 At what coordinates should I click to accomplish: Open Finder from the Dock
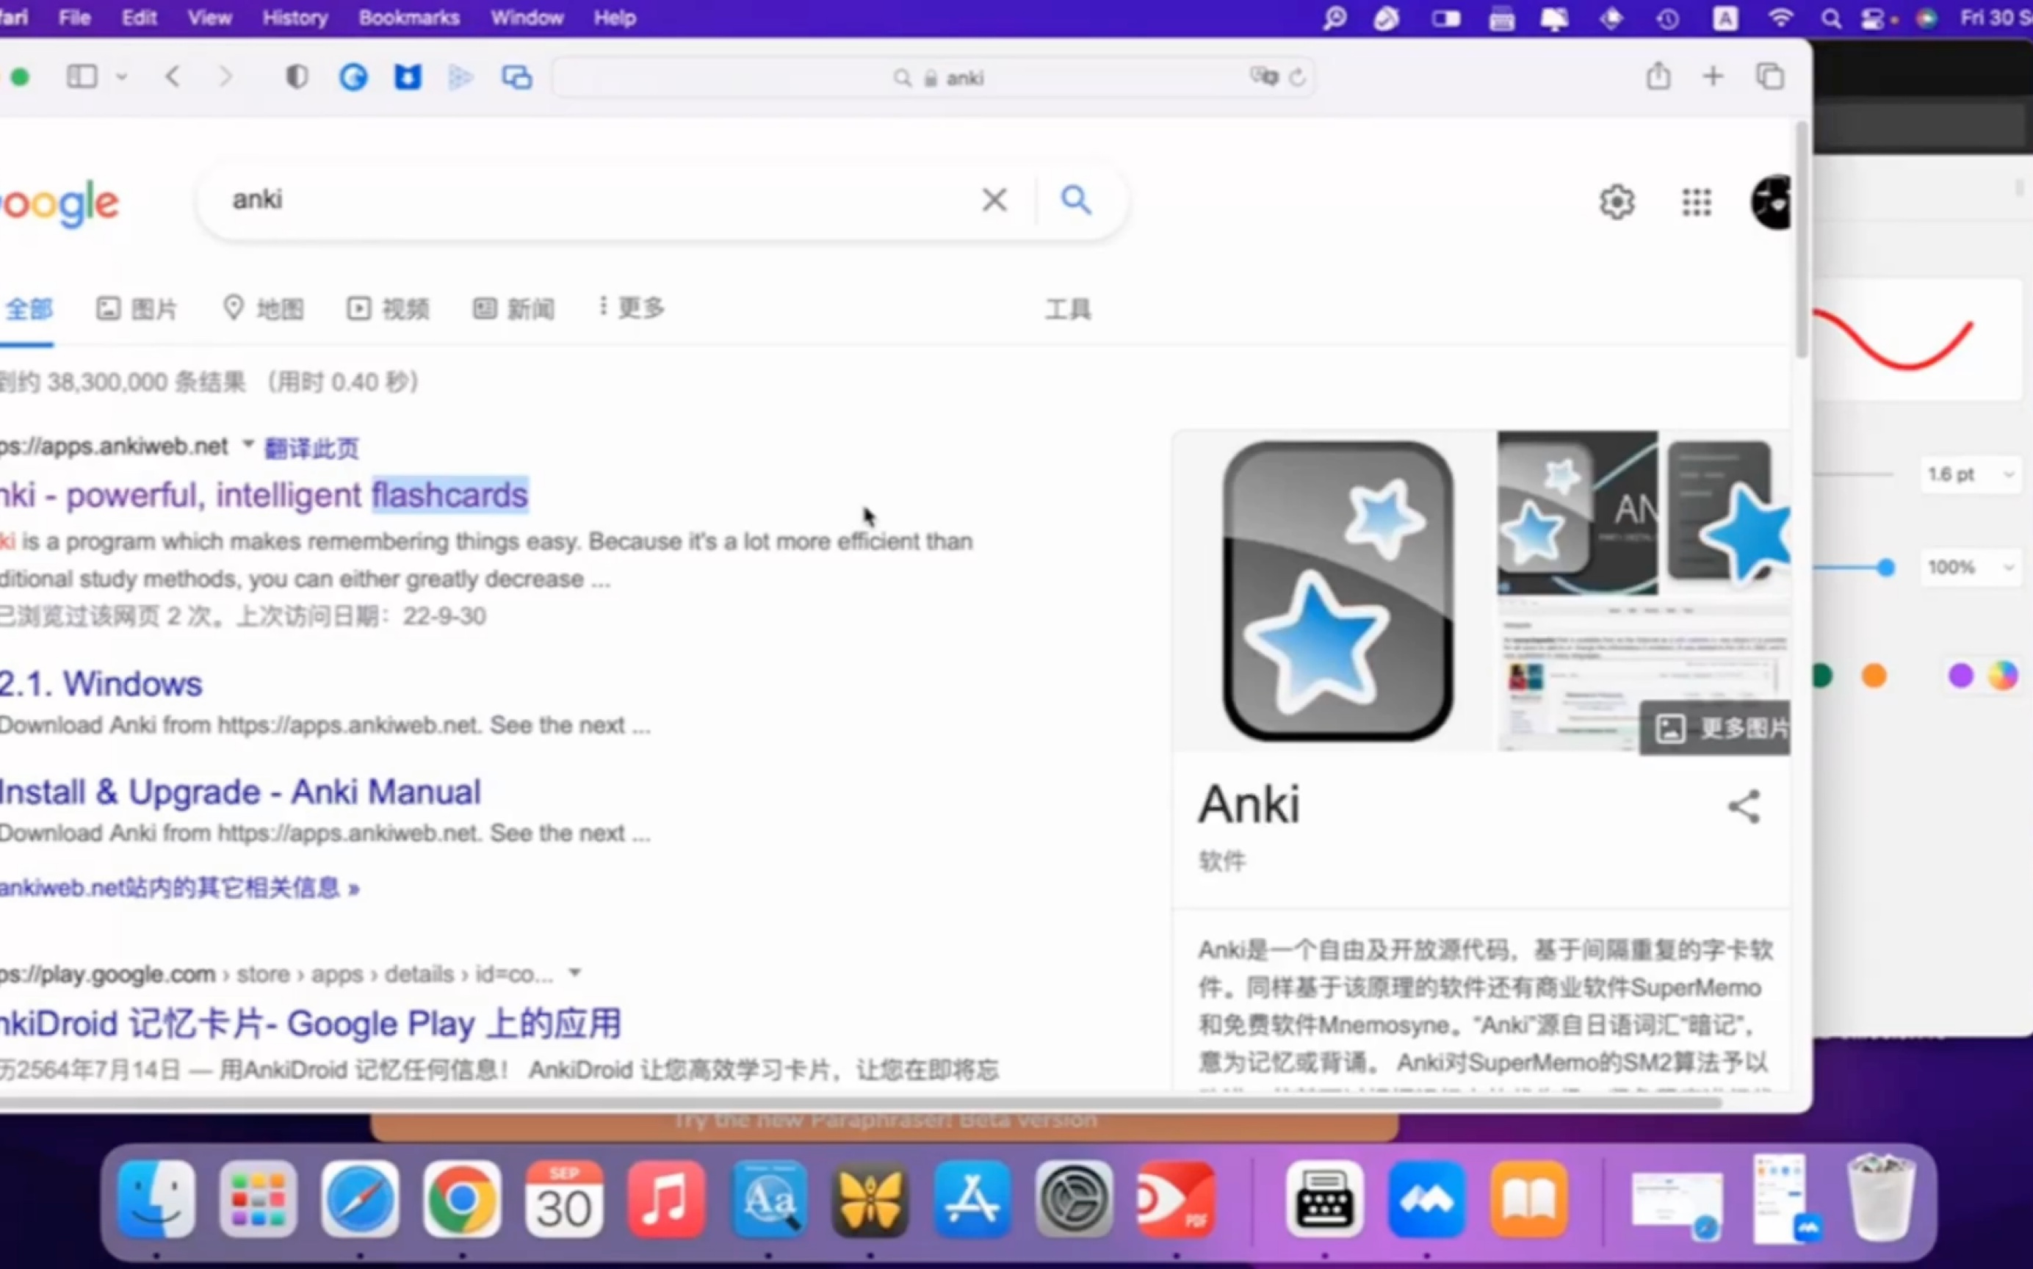156,1198
